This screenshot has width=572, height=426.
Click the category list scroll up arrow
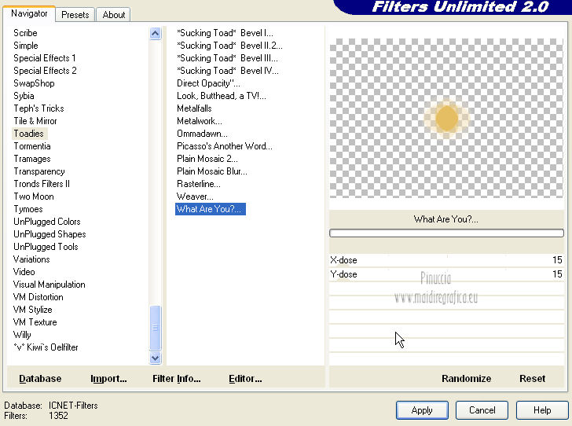click(156, 34)
